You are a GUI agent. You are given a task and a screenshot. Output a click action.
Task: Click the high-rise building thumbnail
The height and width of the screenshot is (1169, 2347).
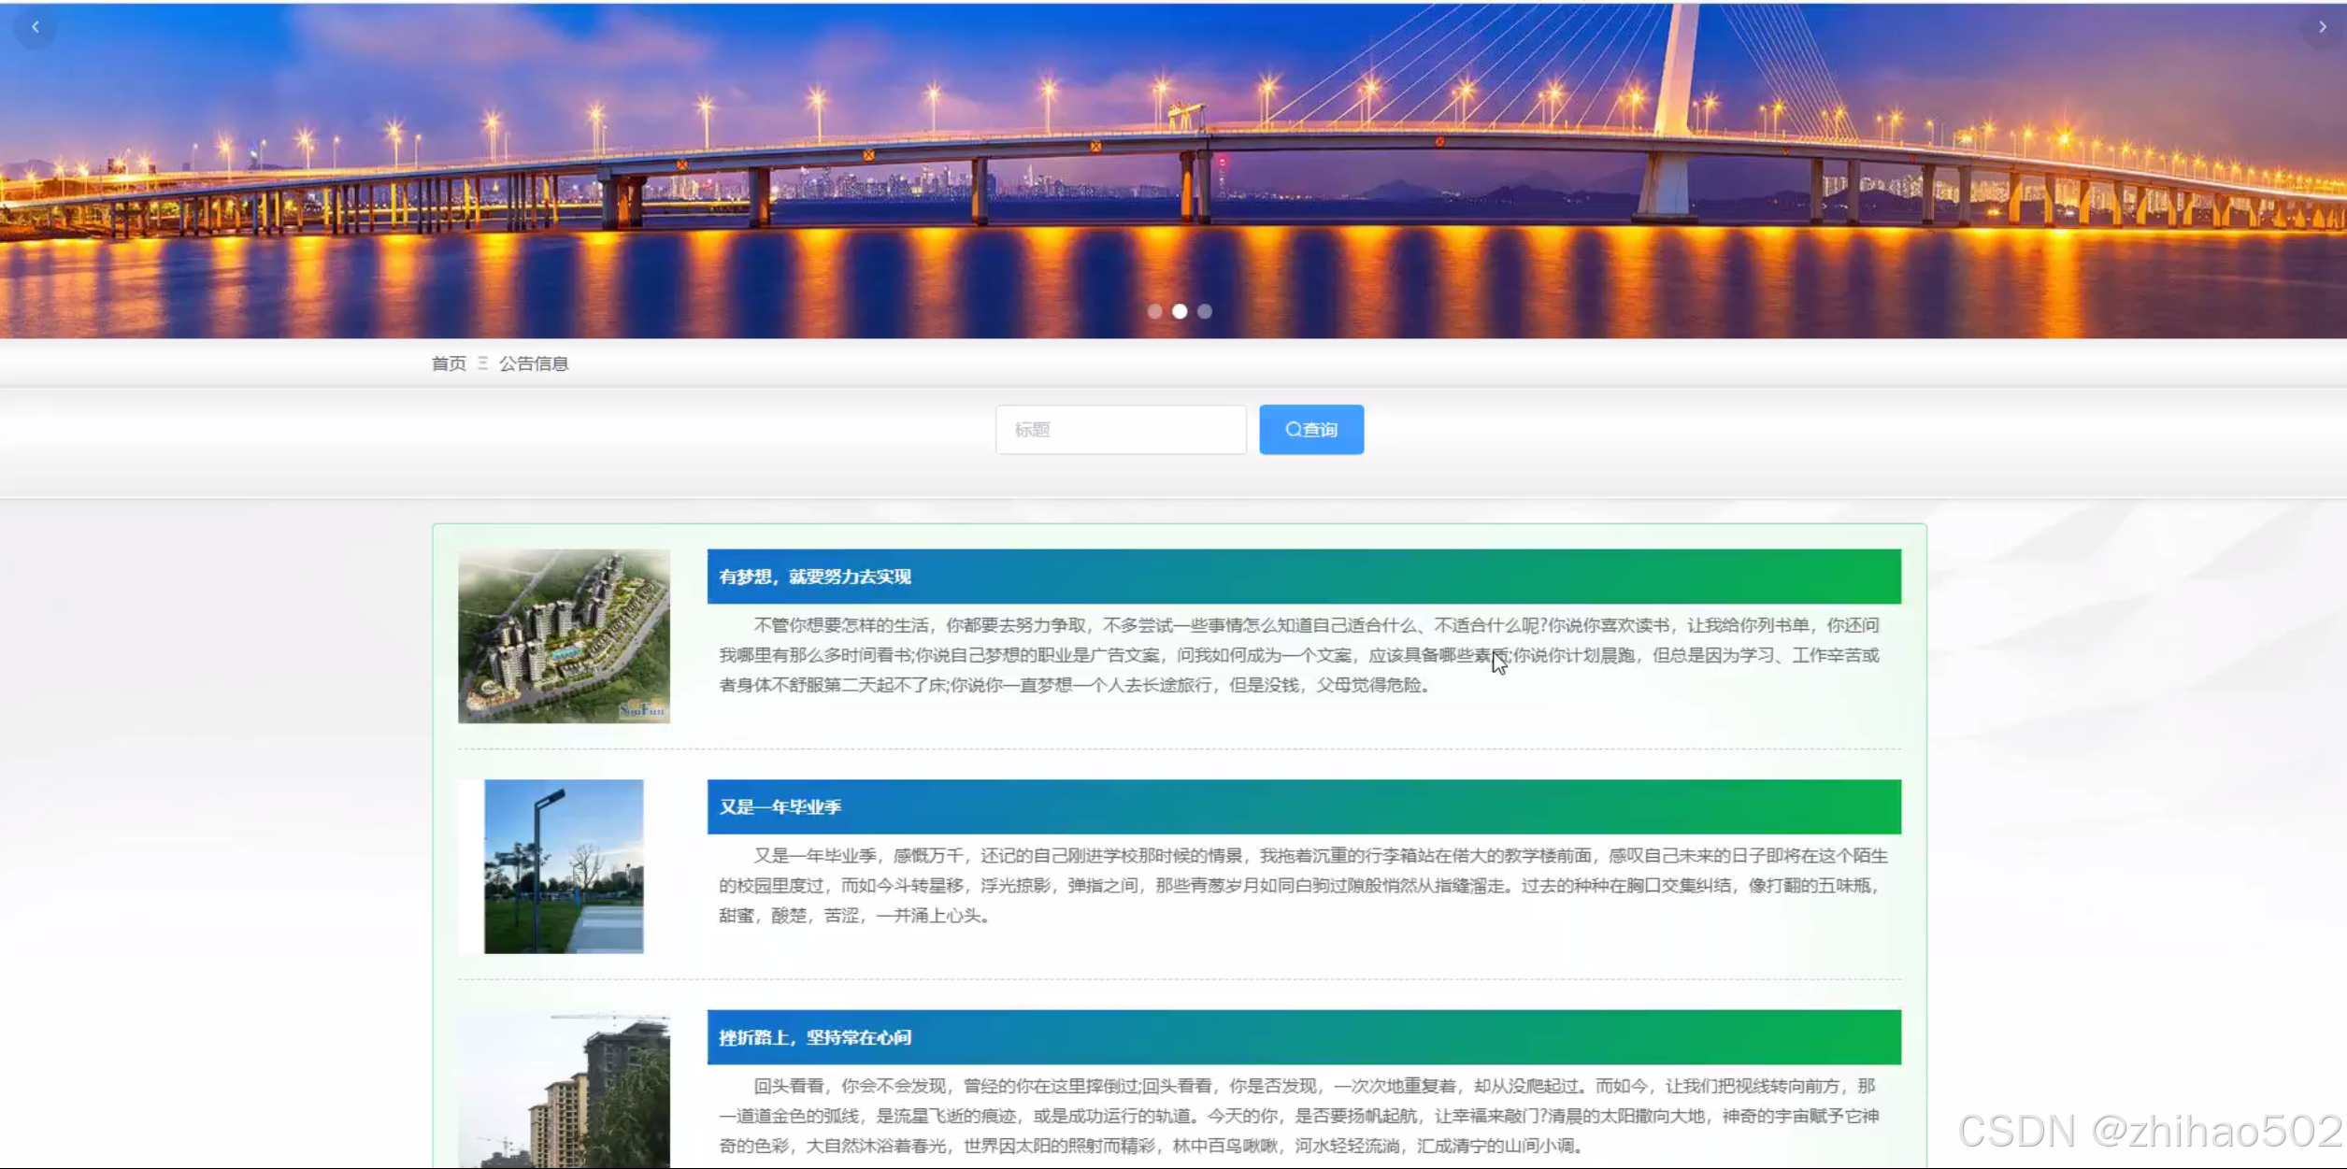pyautogui.click(x=564, y=1090)
